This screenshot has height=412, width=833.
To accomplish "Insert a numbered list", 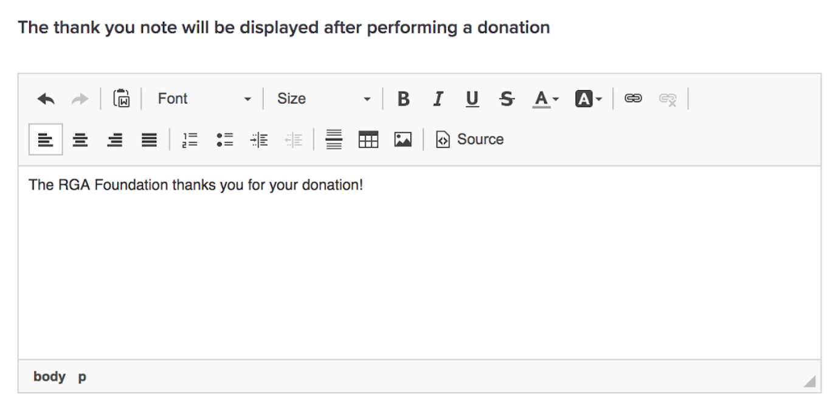I will pos(189,140).
